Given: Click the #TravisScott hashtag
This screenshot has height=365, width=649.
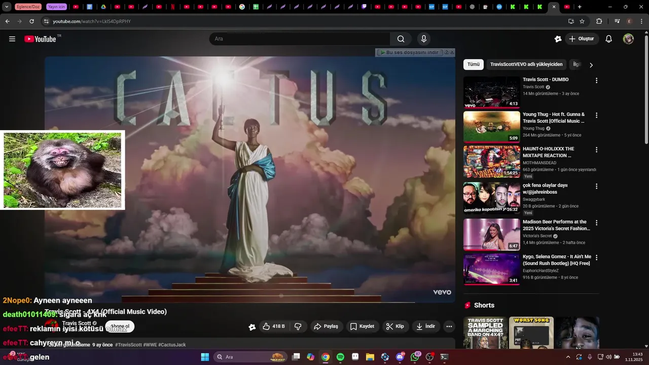Looking at the screenshot, I should tap(128, 345).
